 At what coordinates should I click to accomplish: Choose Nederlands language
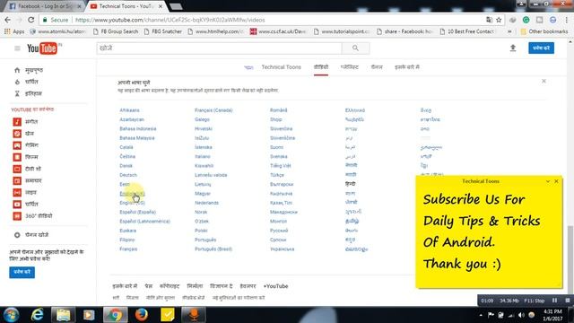click(206, 203)
